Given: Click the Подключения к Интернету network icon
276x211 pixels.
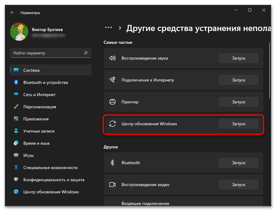Looking at the screenshot, I should (112, 80).
